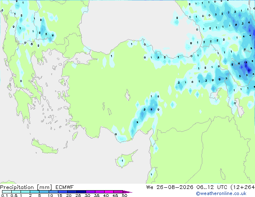Viewport: 255px width, 197px height.
Task: Open the weatheronline.co.uk copyright link
Action: (221, 193)
